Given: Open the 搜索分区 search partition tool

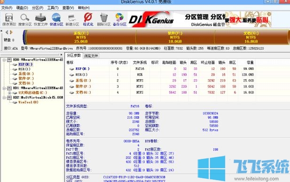Looking at the screenshot, I should point(25,19).
